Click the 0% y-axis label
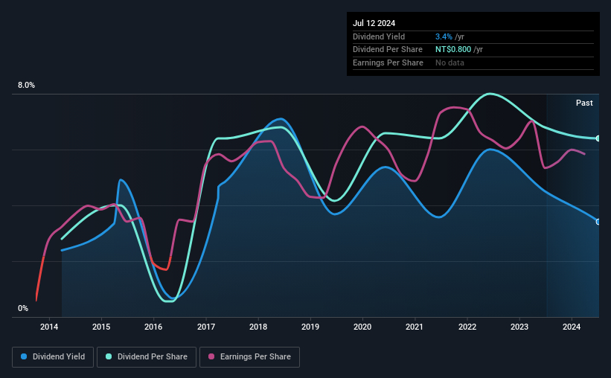This screenshot has height=378, width=611. pyautogui.click(x=23, y=308)
